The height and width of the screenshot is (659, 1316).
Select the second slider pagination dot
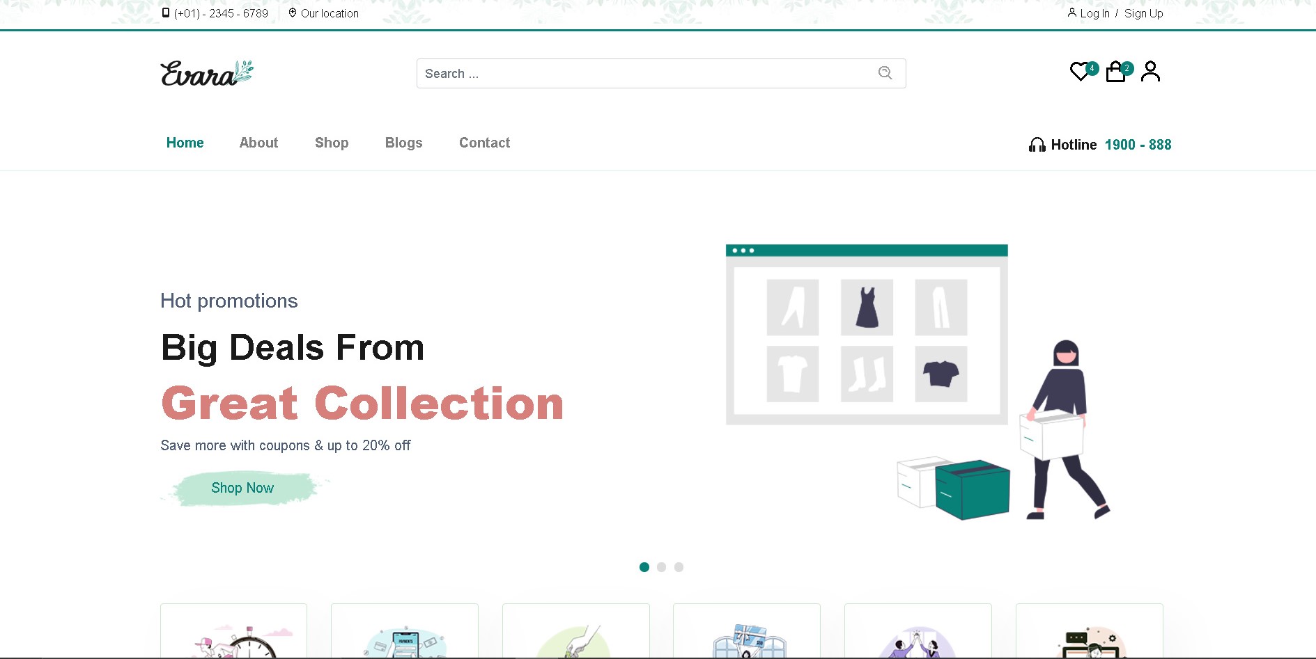(x=662, y=567)
